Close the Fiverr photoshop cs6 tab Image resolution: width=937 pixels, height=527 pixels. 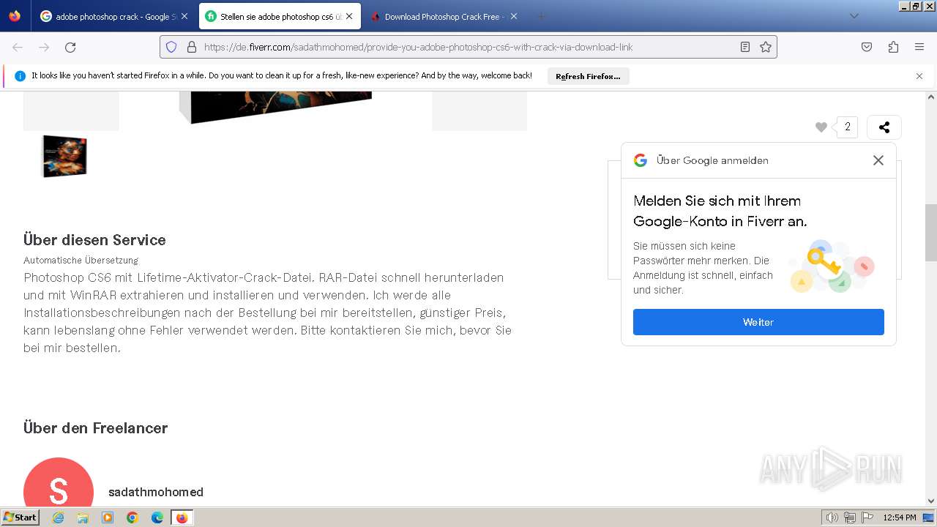[x=349, y=16]
